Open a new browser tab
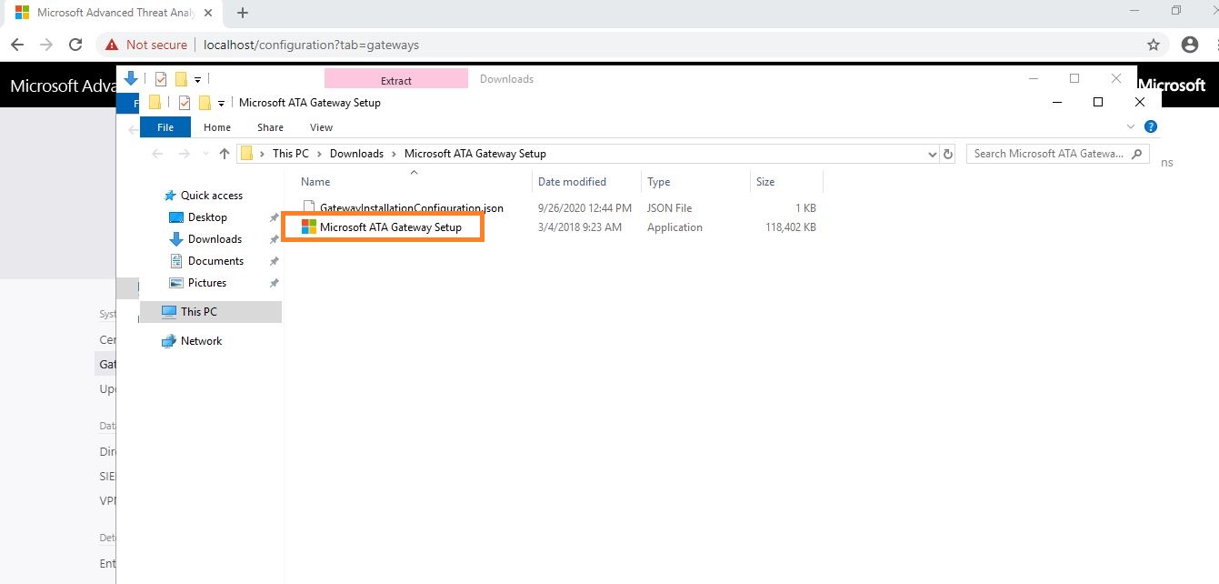This screenshot has width=1219, height=584. (243, 13)
